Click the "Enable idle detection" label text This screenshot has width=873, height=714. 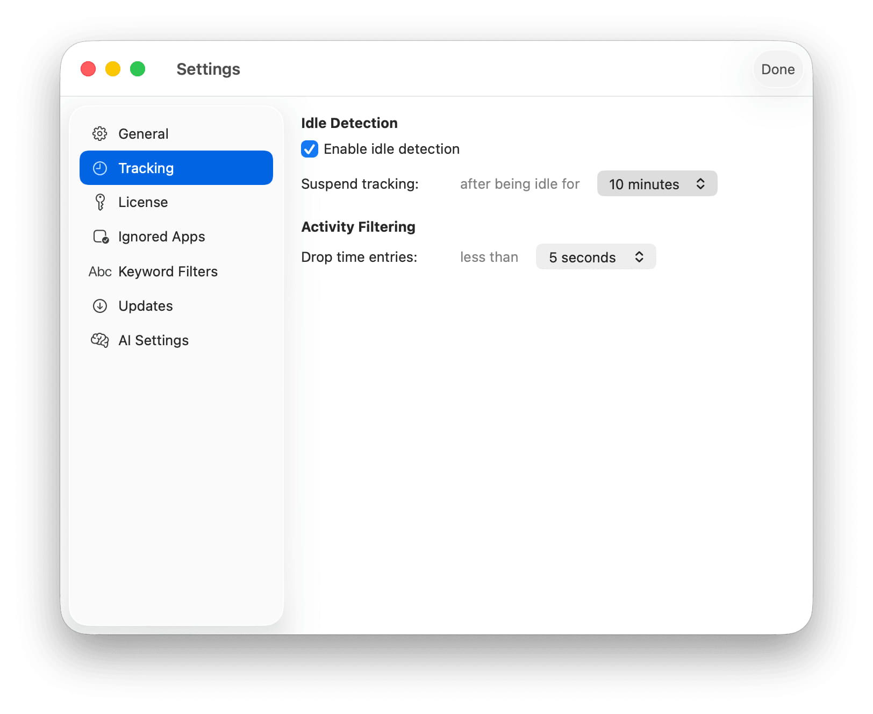point(391,149)
